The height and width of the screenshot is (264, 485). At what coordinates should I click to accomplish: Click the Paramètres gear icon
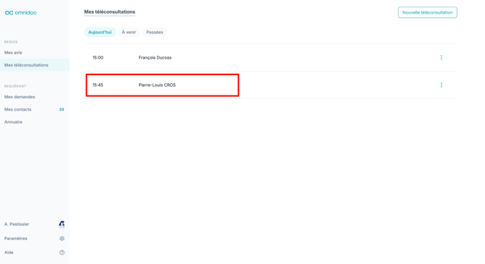click(x=62, y=239)
